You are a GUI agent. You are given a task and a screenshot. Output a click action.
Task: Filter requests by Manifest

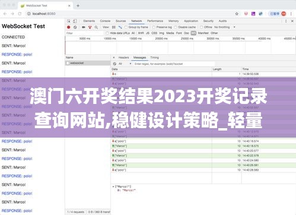pyautogui.click(x=203, y=33)
